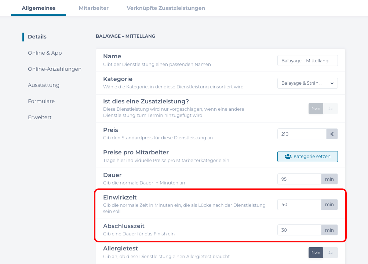The height and width of the screenshot is (264, 368).
Task: Click the Kategorie setzen button
Action: (307, 156)
